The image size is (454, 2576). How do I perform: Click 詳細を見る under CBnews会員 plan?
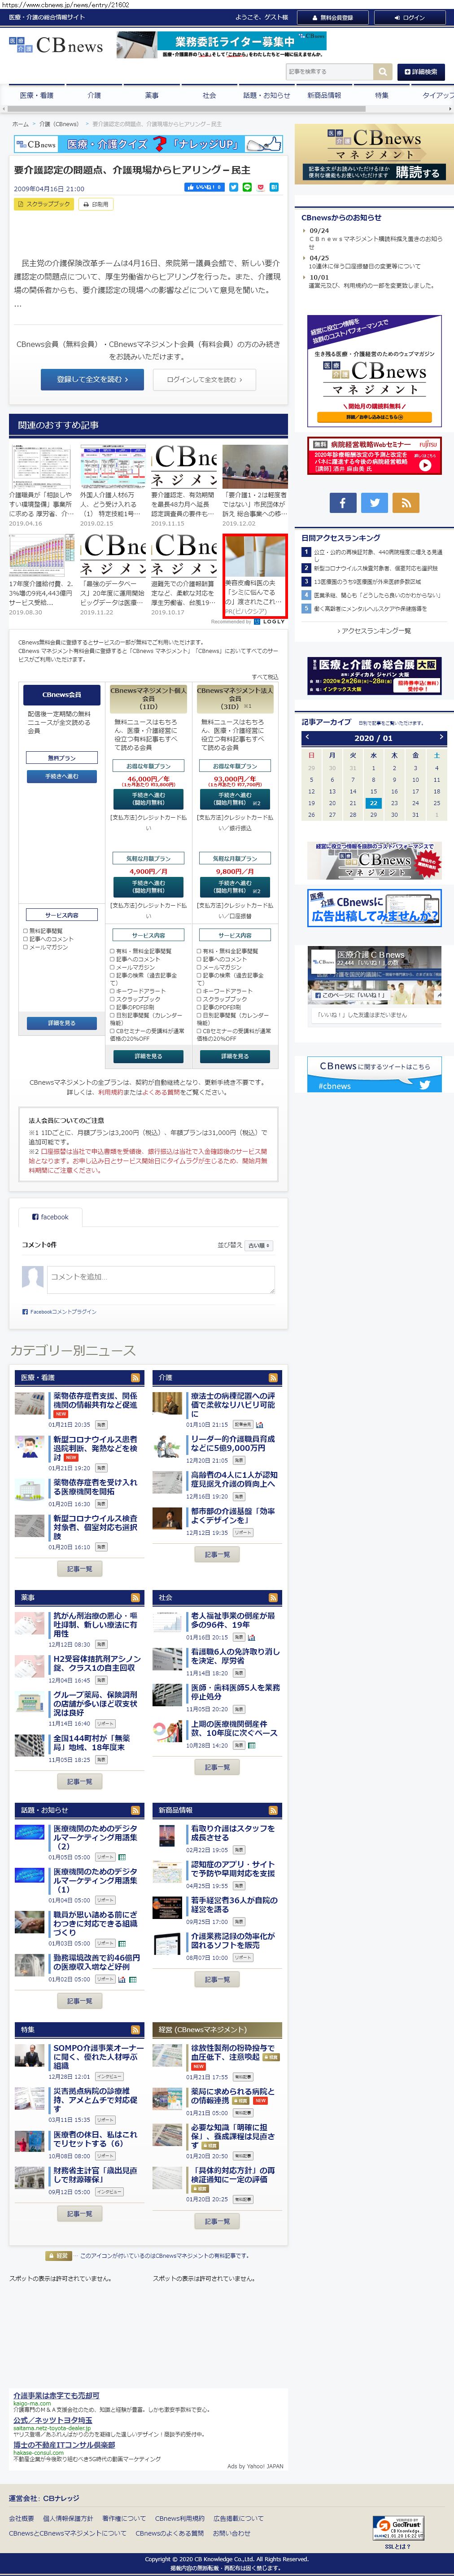point(62,1023)
